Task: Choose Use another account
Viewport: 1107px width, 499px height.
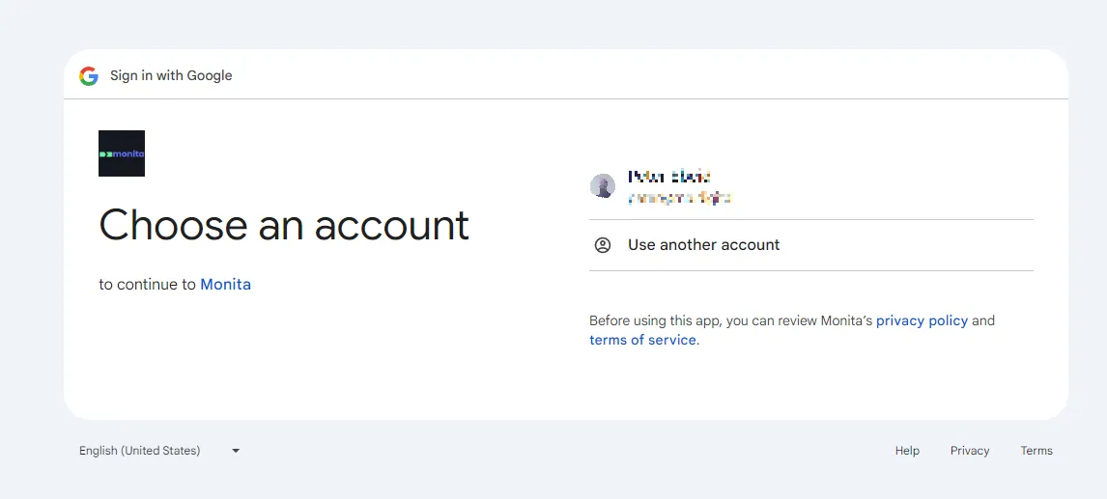Action: [x=811, y=245]
